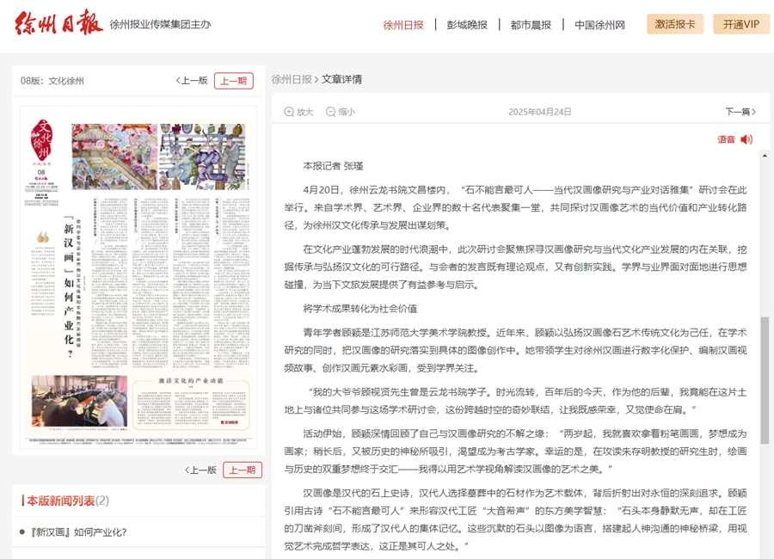Click 徐州日报 in the breadcrumb
The image size is (774, 559).
[292, 79]
